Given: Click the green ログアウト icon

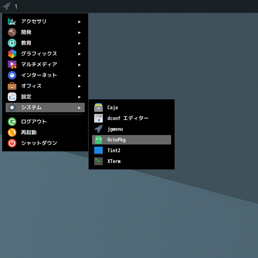Looking at the screenshot, I should pyautogui.click(x=12, y=122).
